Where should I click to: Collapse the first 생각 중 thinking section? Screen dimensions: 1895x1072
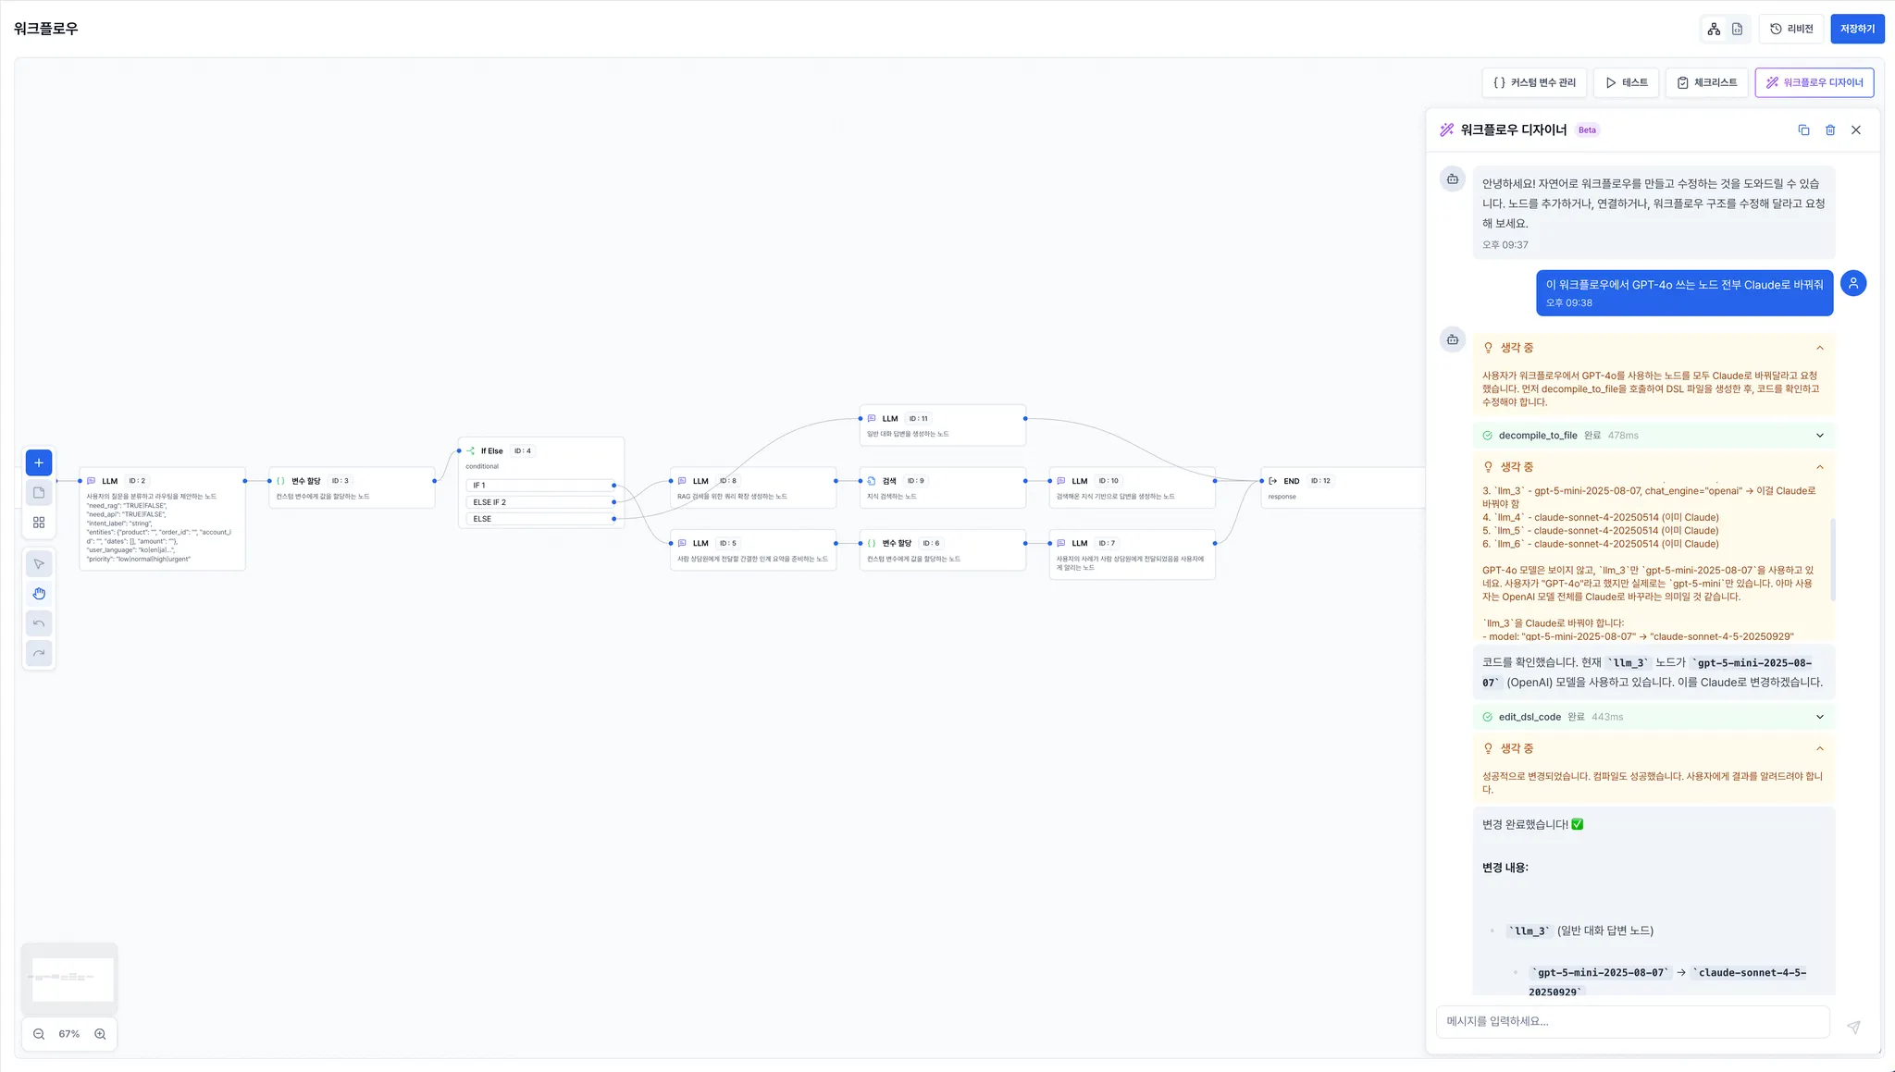pos(1819,348)
